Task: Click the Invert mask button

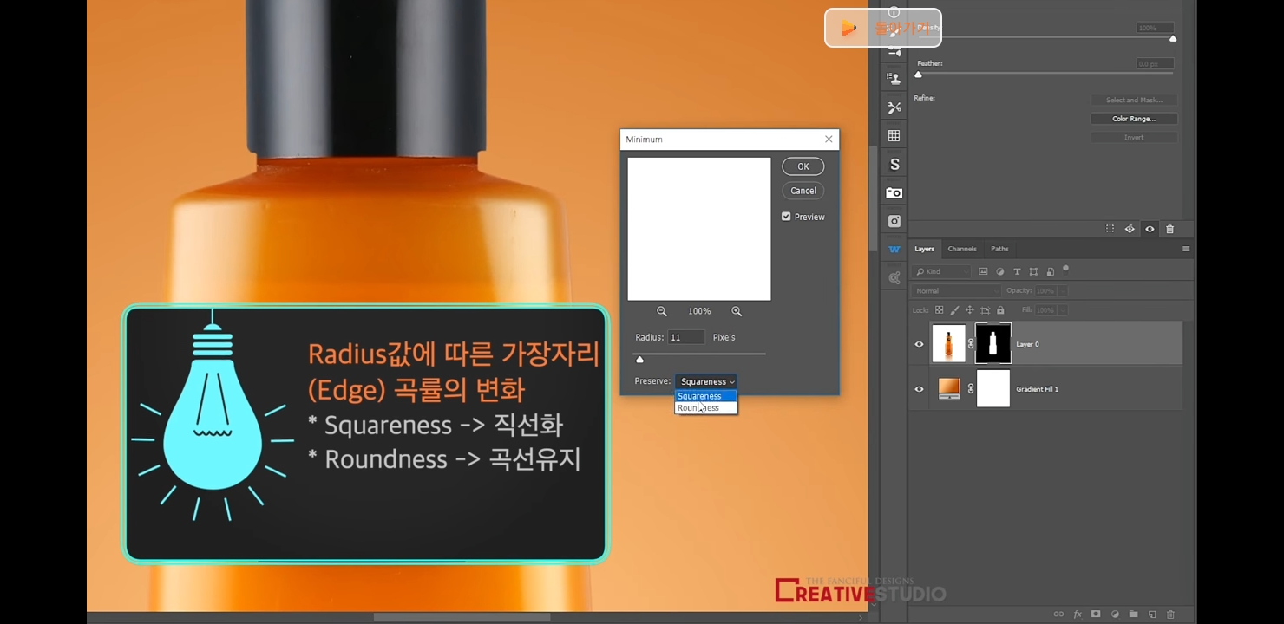Action: point(1134,137)
